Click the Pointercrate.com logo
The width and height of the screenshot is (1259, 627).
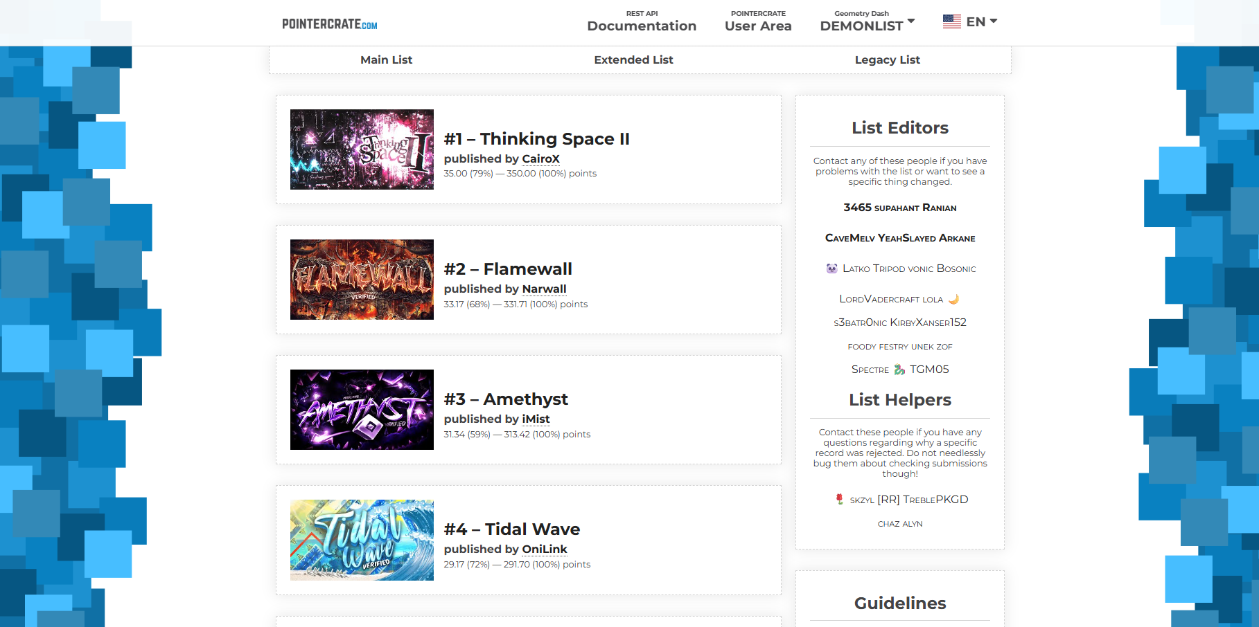coord(329,24)
